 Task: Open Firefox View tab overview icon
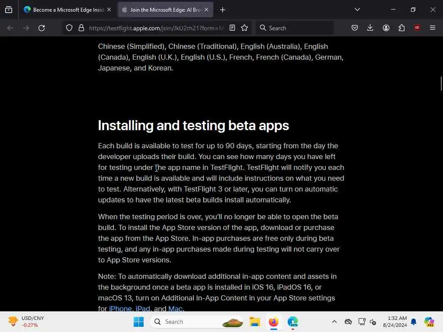(x=9, y=10)
